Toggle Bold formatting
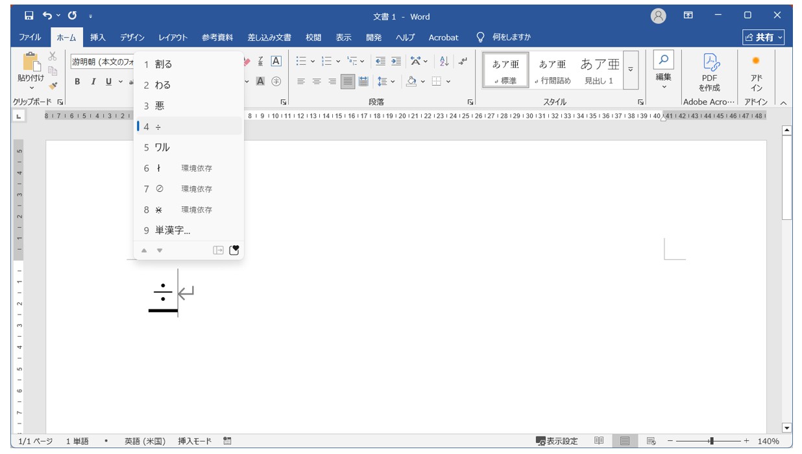This screenshot has width=802, height=454. [x=77, y=81]
